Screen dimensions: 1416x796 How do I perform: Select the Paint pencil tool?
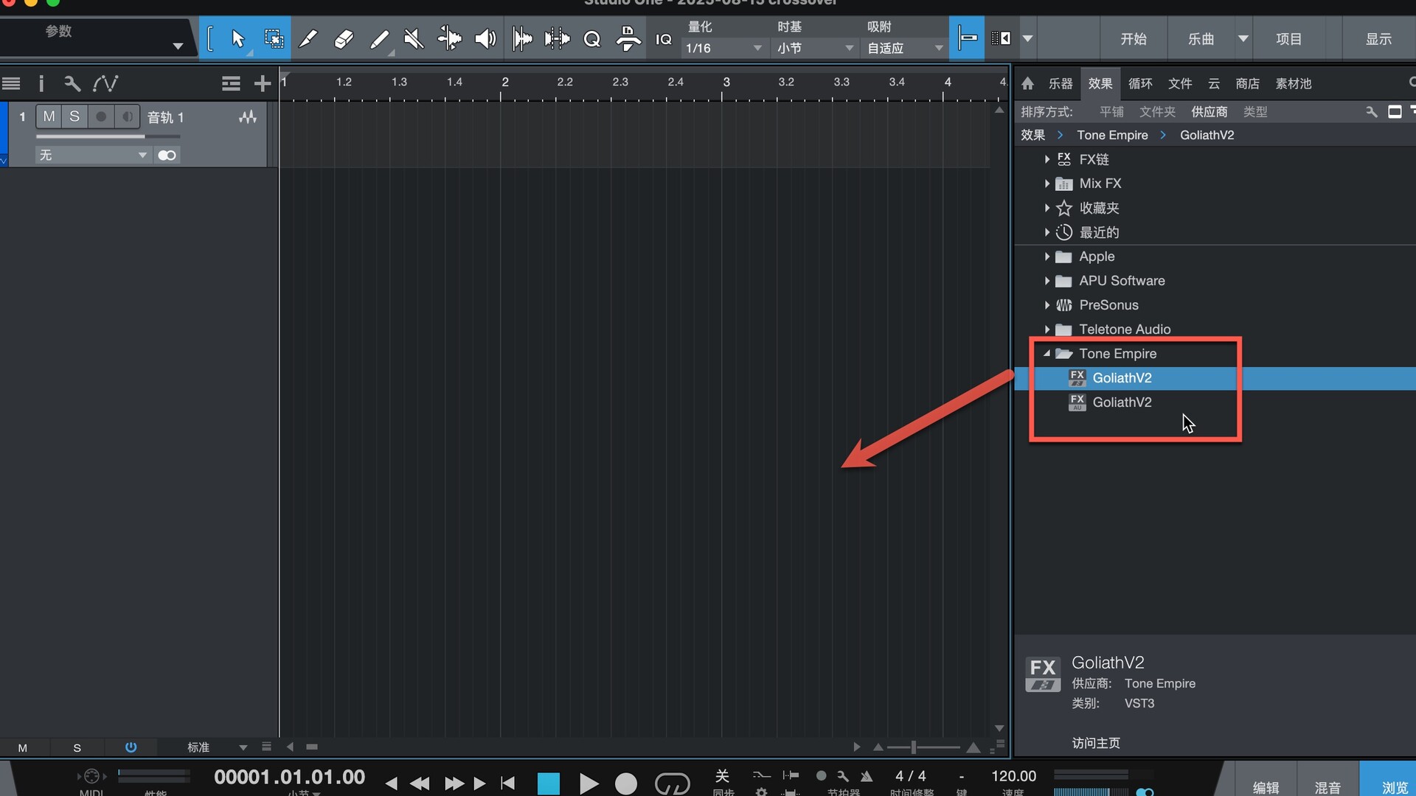[x=379, y=38]
